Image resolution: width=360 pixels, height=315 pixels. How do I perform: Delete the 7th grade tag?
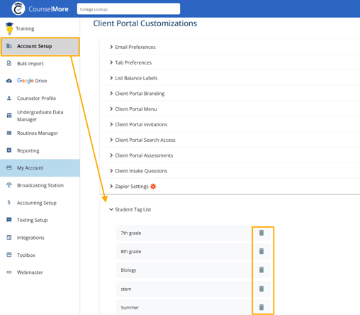261,233
